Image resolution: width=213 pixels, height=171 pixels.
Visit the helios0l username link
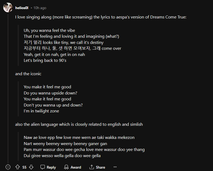click(x=22, y=8)
